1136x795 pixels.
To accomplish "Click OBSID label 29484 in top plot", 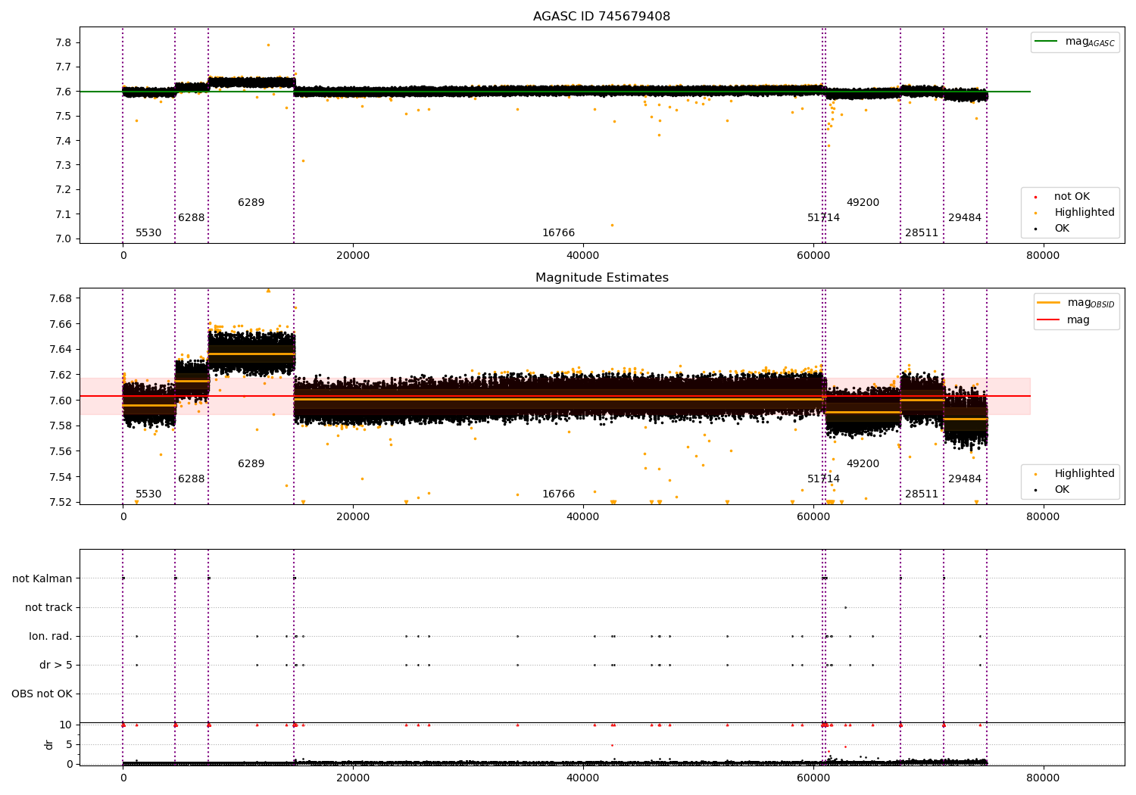I will (965, 218).
